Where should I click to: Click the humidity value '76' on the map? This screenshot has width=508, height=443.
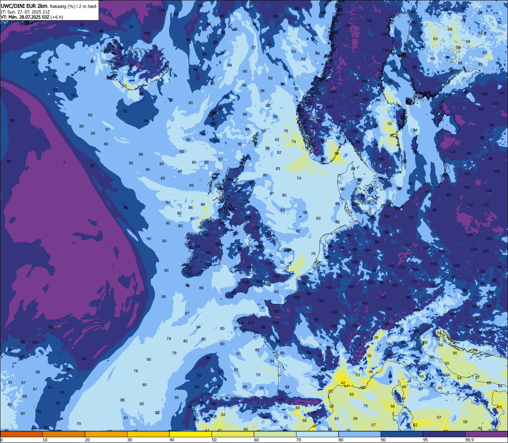286,131
